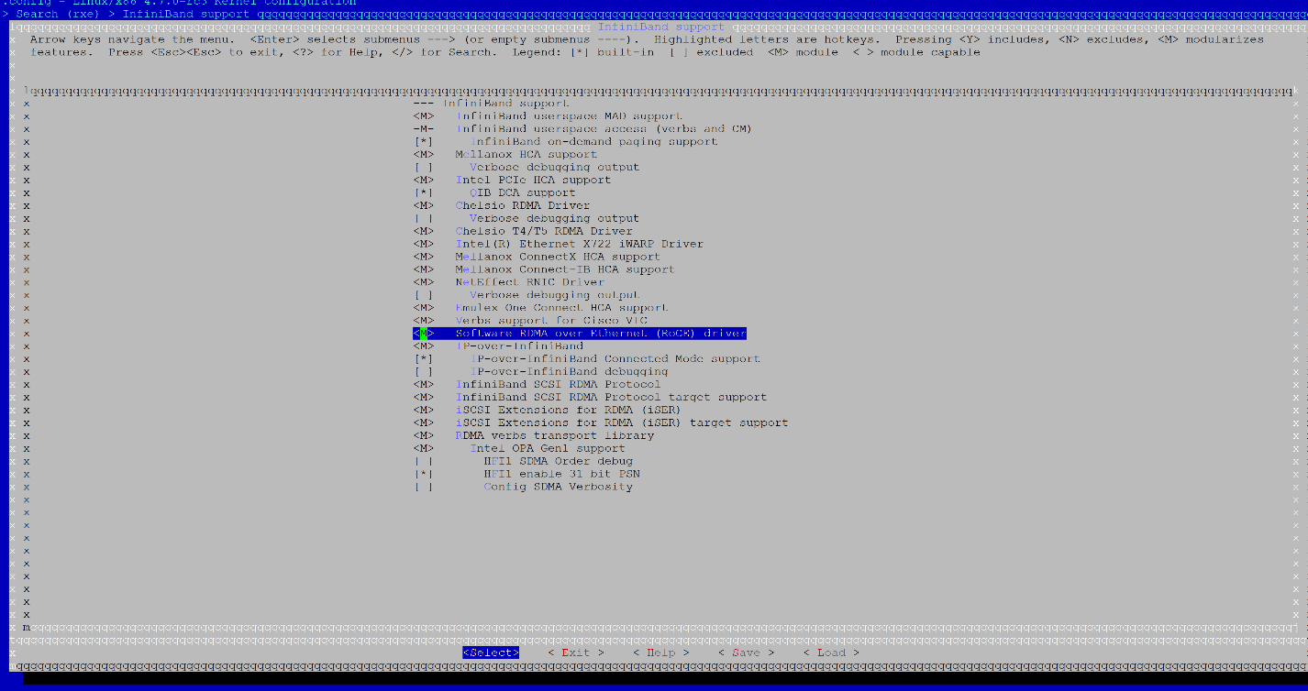Image resolution: width=1308 pixels, height=691 pixels.
Task: Click the '--- InfiniBand support' header row
Action: pos(491,104)
